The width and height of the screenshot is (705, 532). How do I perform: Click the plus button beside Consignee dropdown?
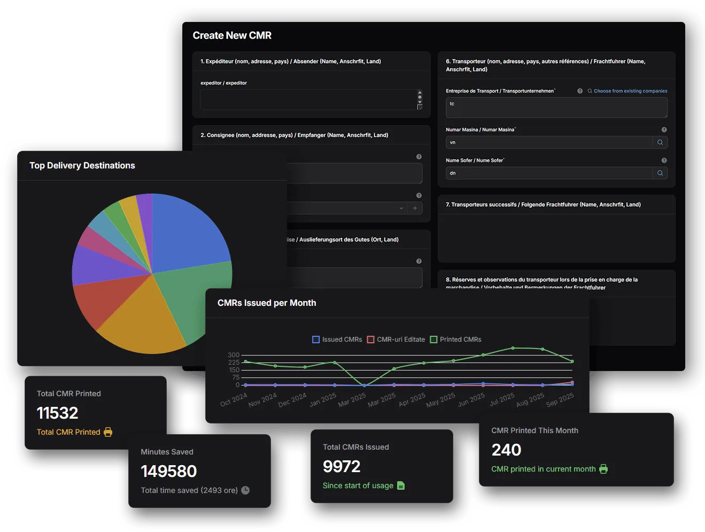(415, 209)
